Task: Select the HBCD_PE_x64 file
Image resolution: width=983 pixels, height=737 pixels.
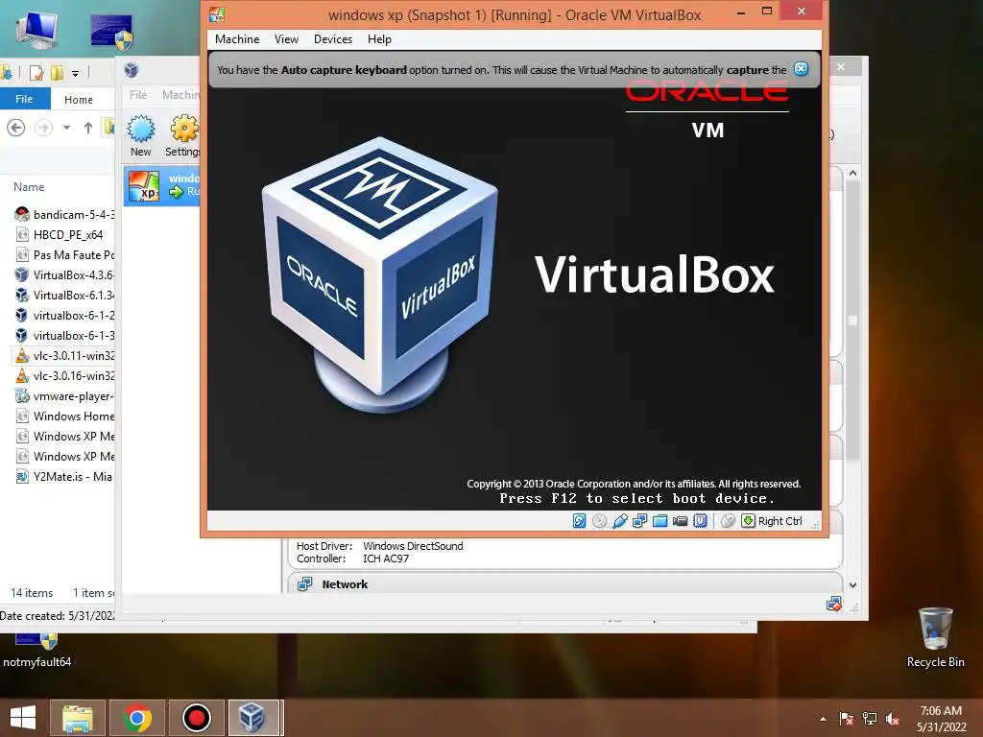Action: (59, 234)
